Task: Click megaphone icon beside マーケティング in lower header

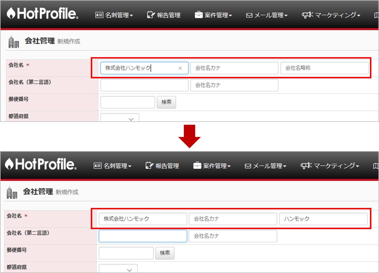Action: pos(306,165)
